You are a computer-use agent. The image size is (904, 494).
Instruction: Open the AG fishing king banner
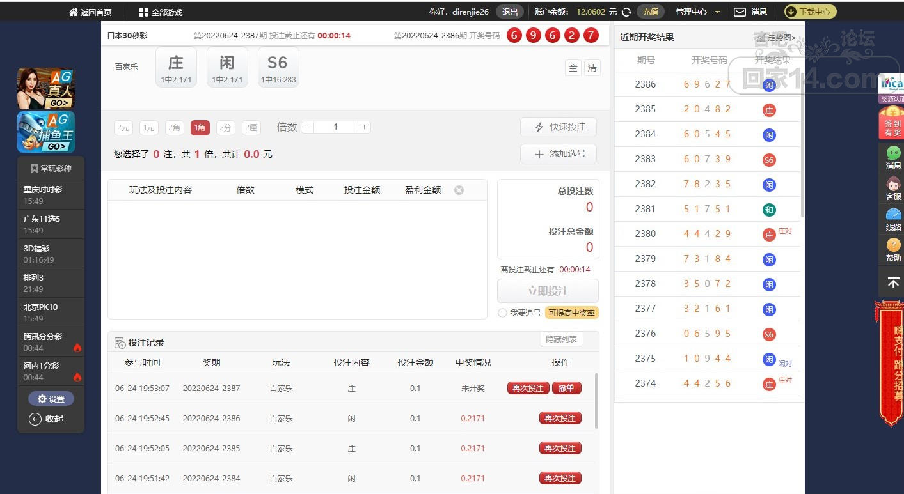(x=45, y=132)
